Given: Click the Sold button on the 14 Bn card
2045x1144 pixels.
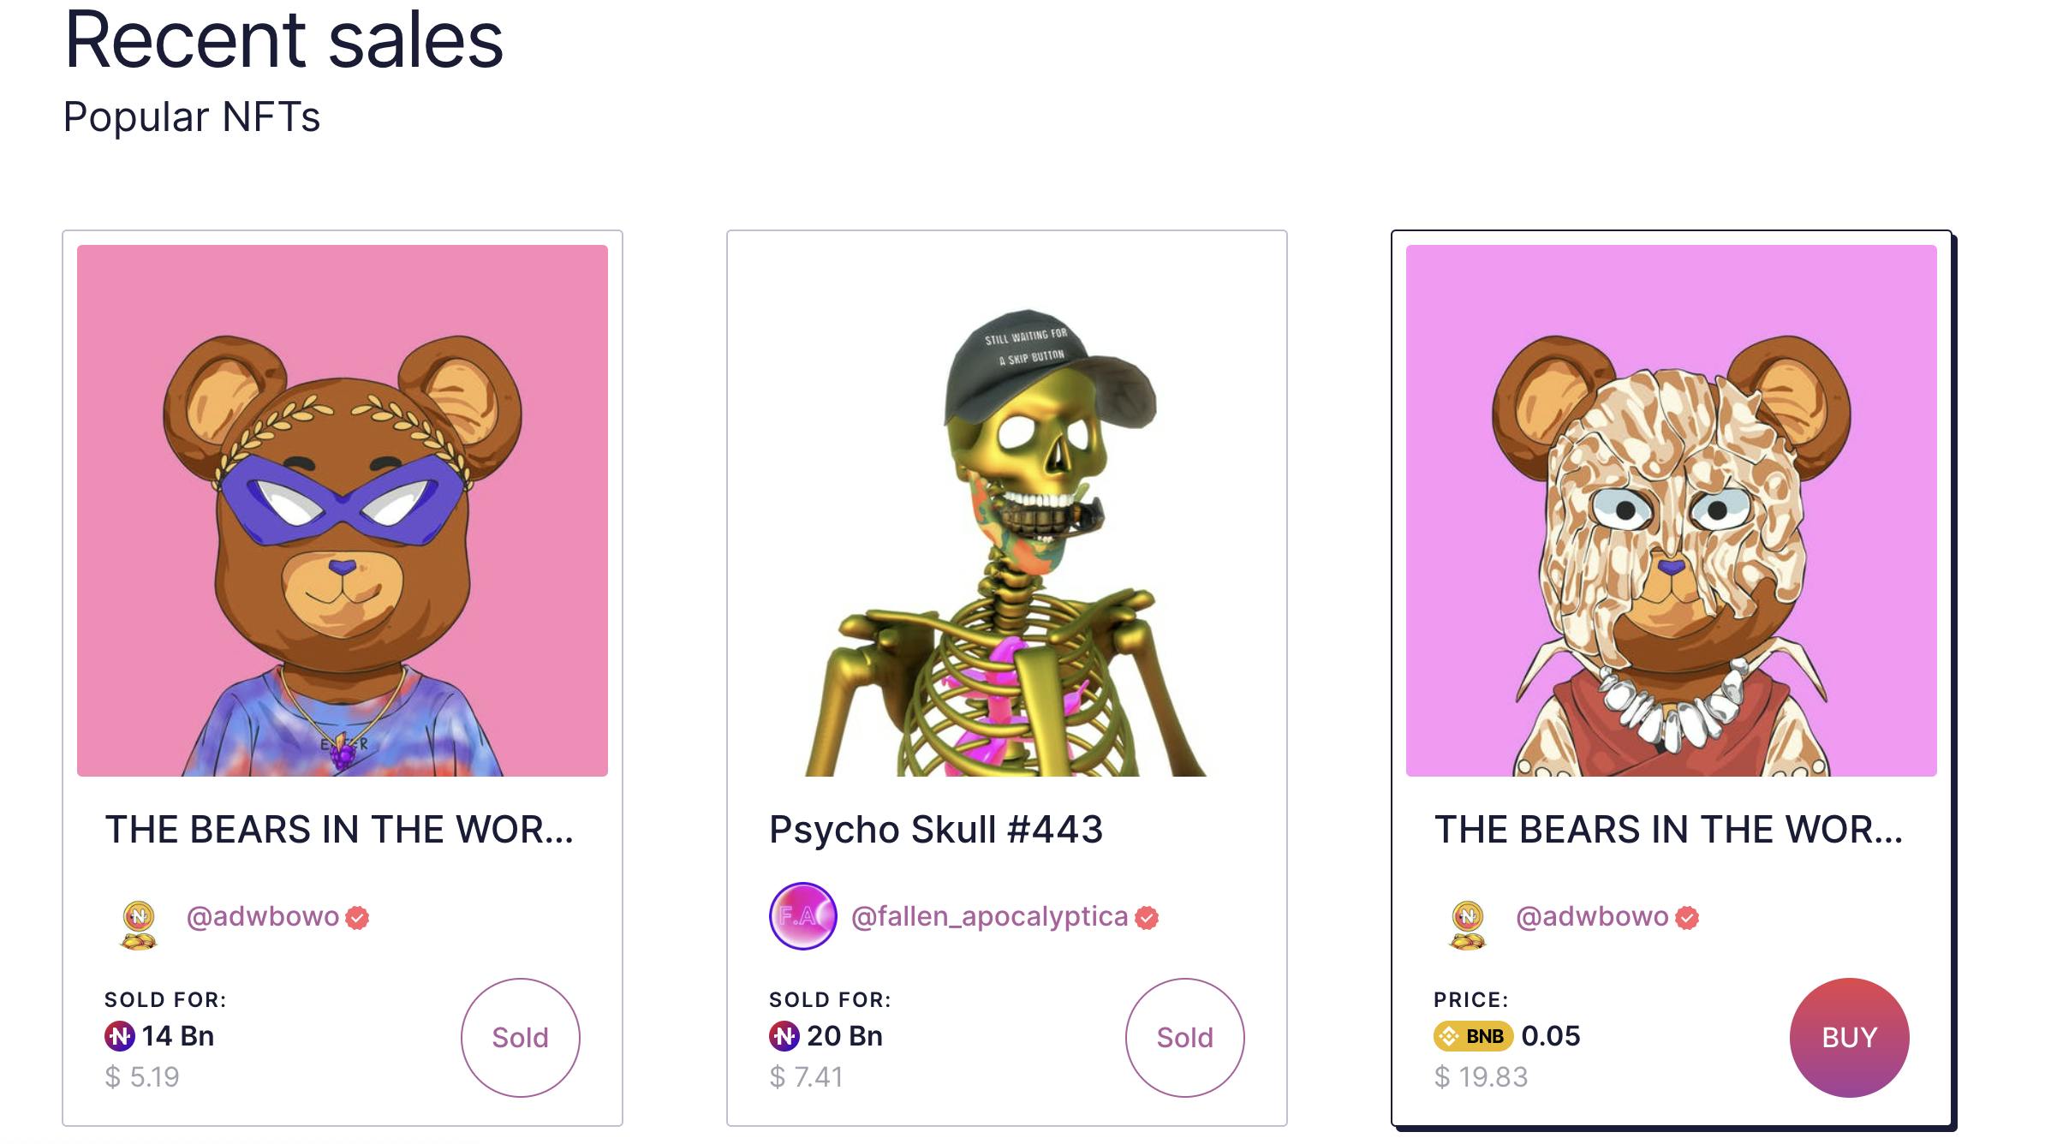Looking at the screenshot, I should (520, 1037).
